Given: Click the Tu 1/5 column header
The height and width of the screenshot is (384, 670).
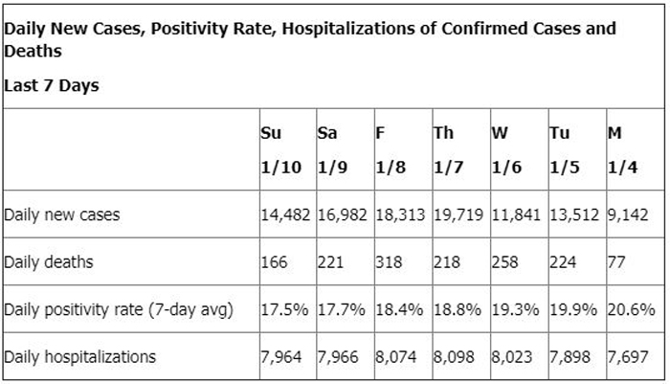Looking at the screenshot, I should [x=565, y=149].
